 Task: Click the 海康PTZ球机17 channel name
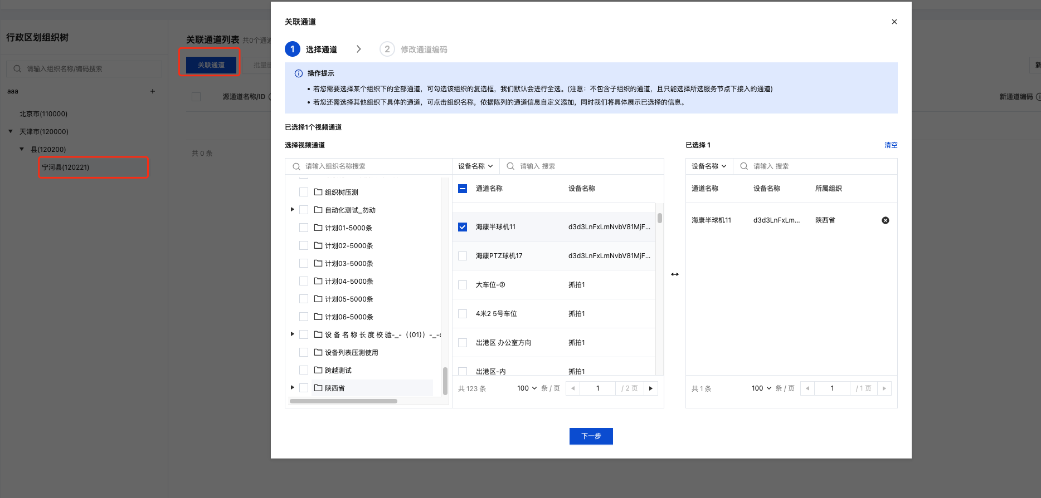pyautogui.click(x=499, y=256)
